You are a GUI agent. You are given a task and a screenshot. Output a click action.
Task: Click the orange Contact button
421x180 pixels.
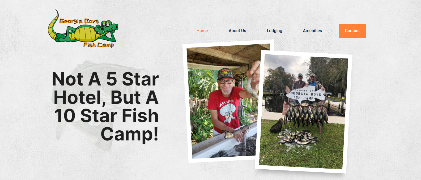click(352, 31)
